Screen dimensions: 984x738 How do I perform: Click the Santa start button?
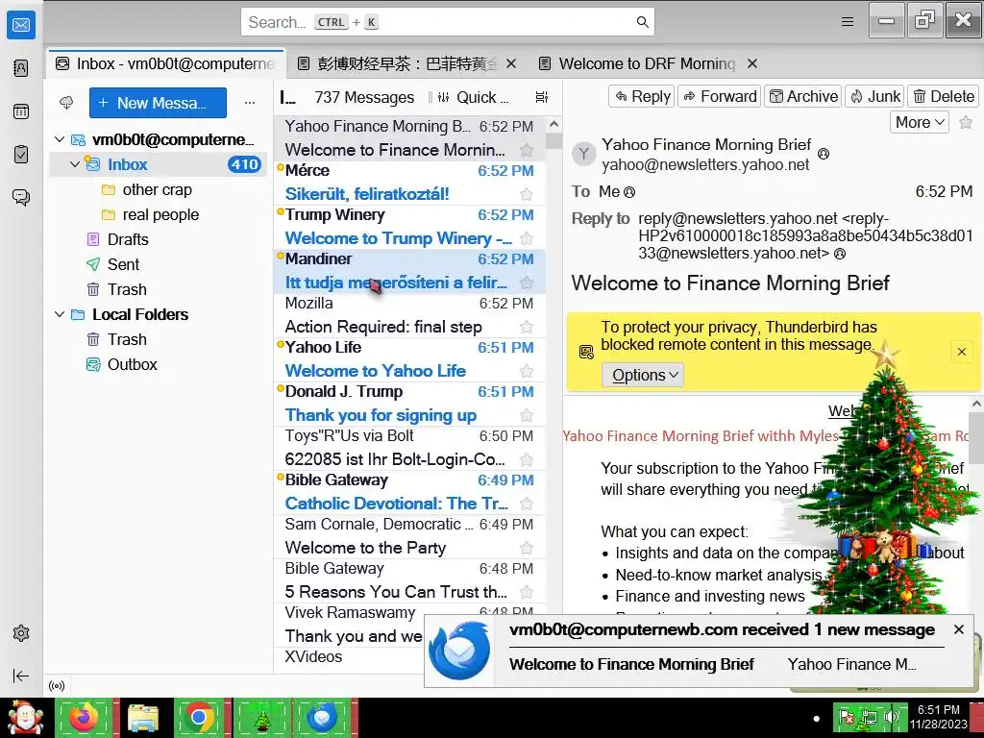[x=25, y=717]
